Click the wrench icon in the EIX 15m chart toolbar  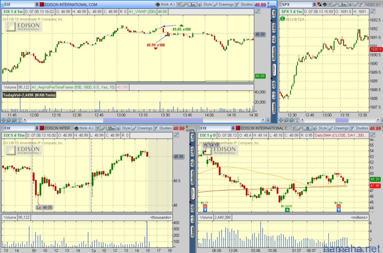pyautogui.click(x=104, y=128)
